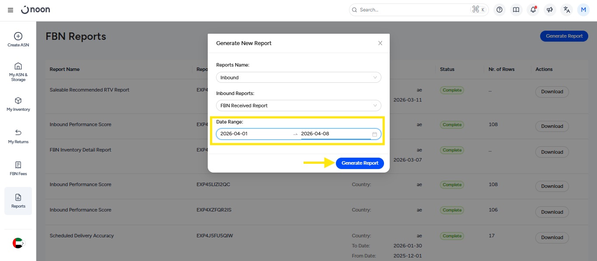Open Create ASN in sidebar

pyautogui.click(x=18, y=39)
